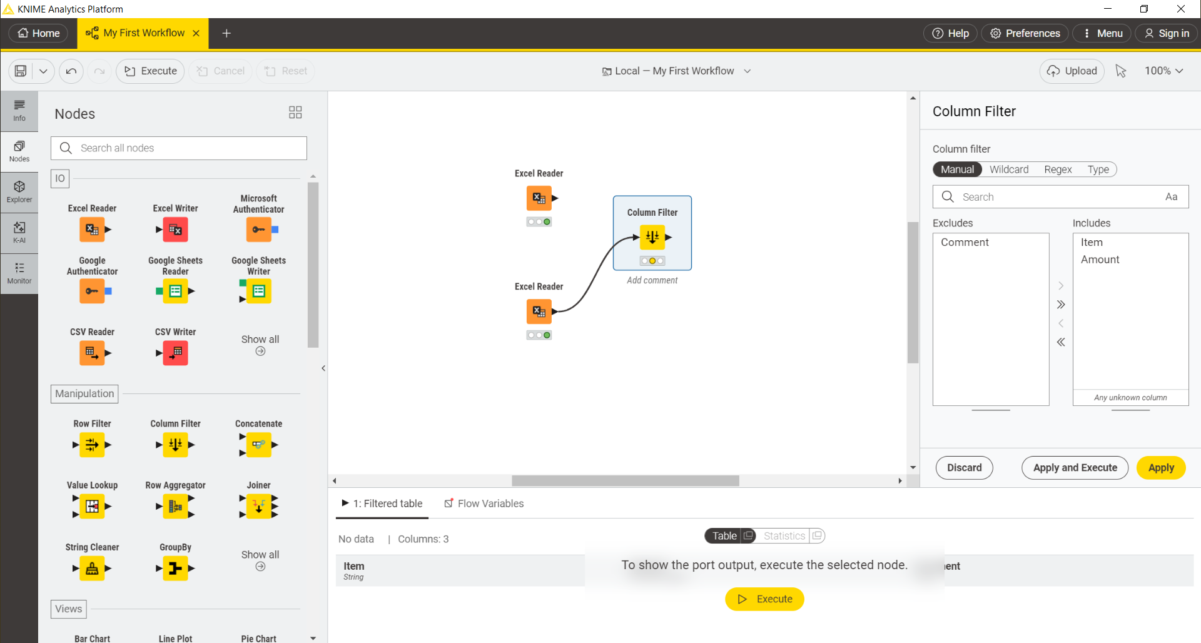Select the GroupBy node icon

[175, 569]
